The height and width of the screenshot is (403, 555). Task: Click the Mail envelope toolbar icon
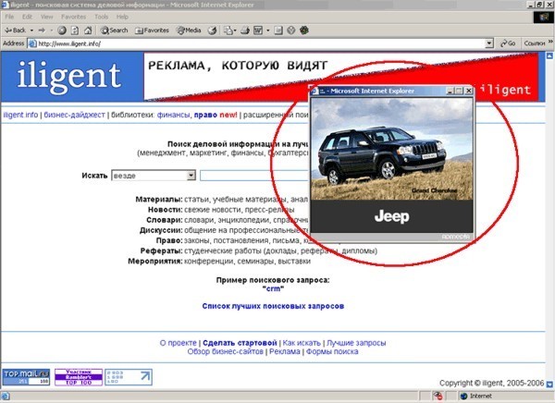229,31
